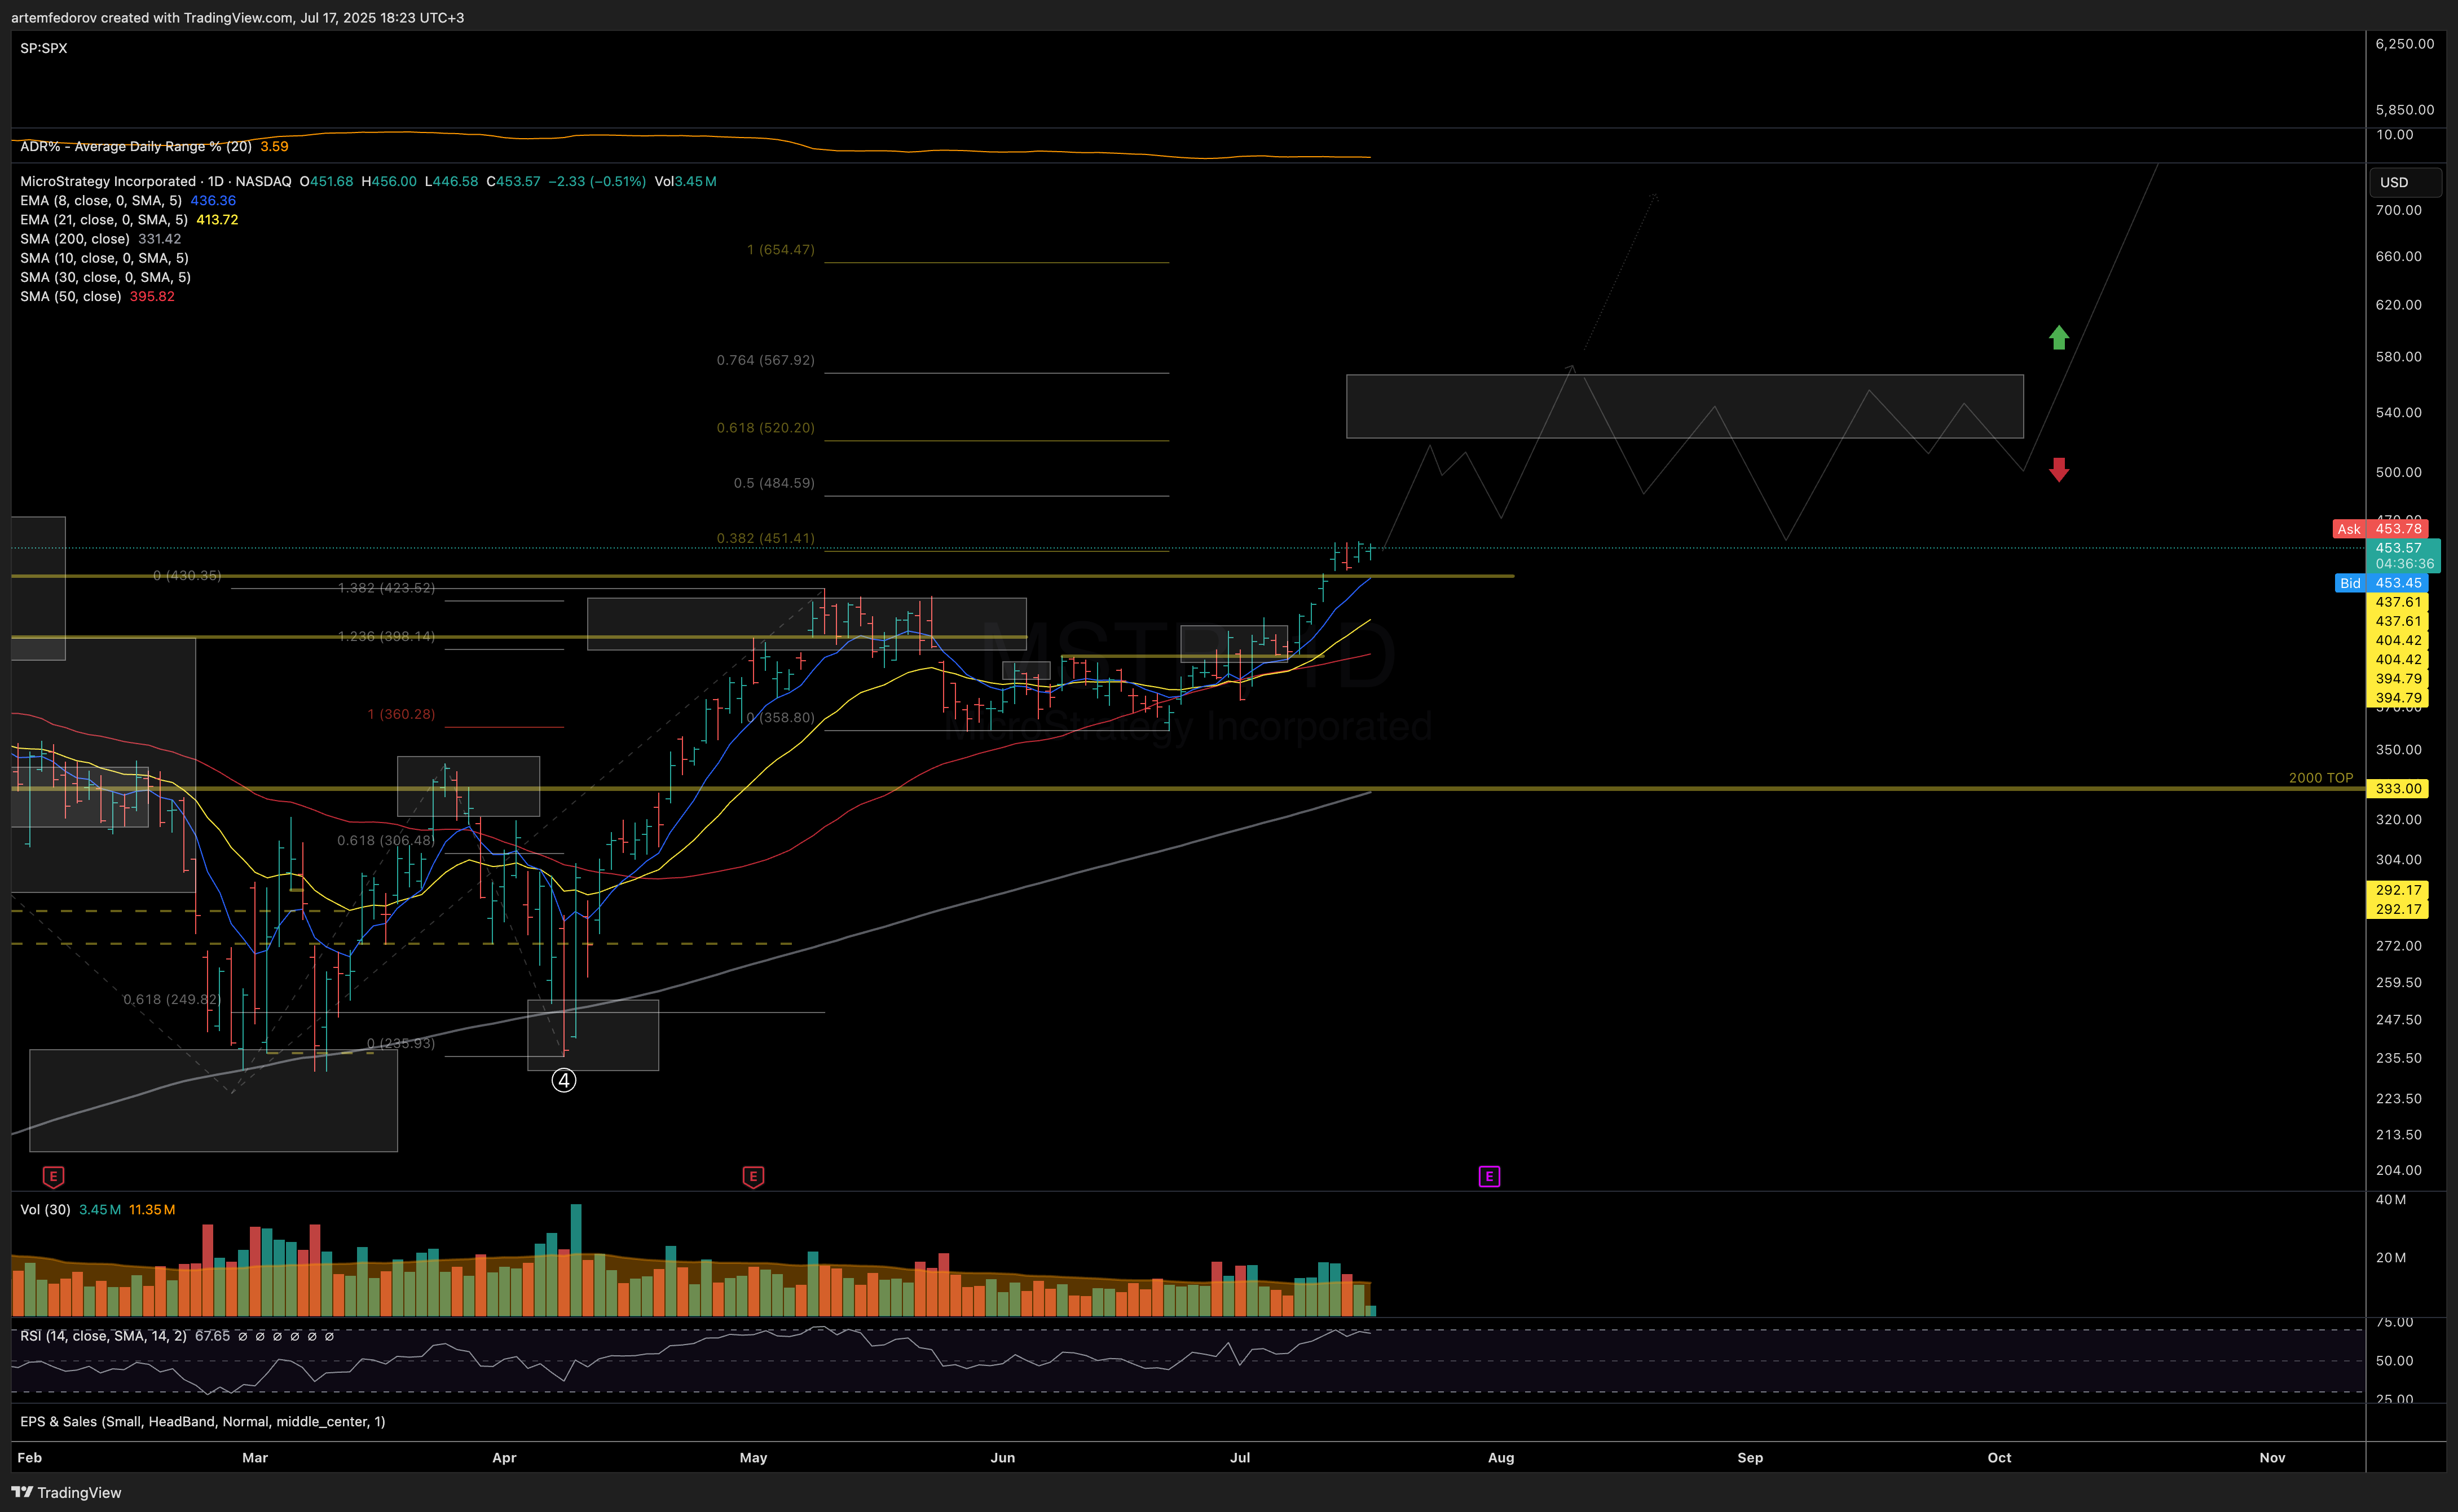2458x1512 pixels.
Task: Click the EPS & Sales indicator legend
Action: click(x=202, y=1421)
